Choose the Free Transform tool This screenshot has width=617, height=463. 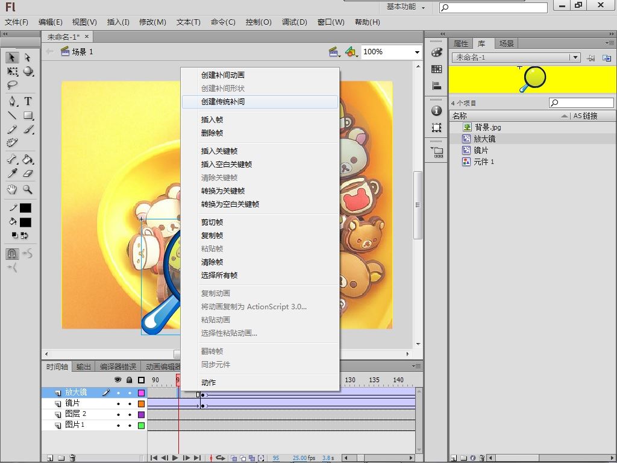pyautogui.click(x=12, y=71)
